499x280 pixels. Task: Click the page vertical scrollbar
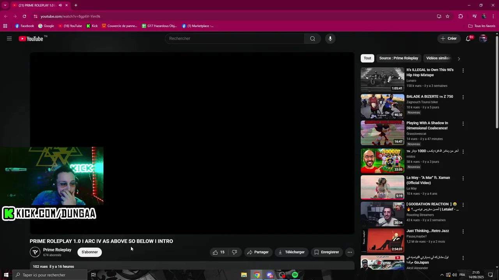point(497,82)
